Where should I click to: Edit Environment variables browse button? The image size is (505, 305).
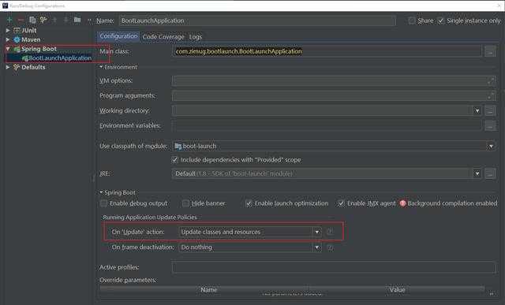point(490,125)
